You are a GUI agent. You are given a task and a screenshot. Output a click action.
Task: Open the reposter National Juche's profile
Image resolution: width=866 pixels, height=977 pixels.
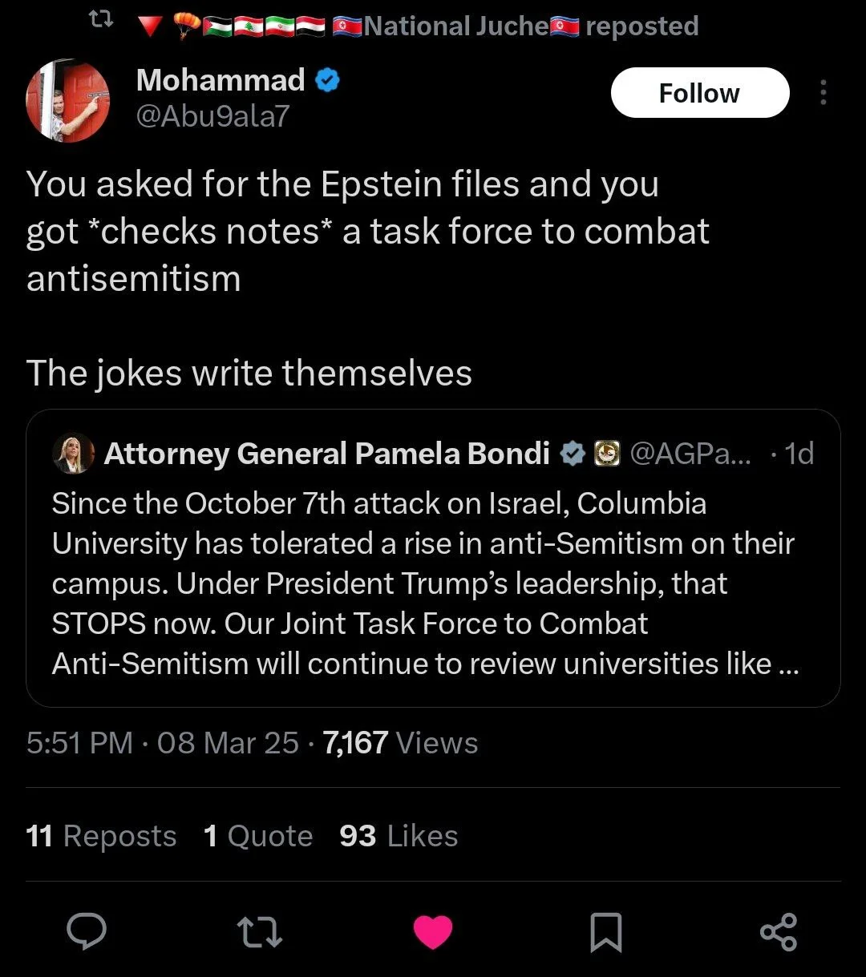[455, 26]
